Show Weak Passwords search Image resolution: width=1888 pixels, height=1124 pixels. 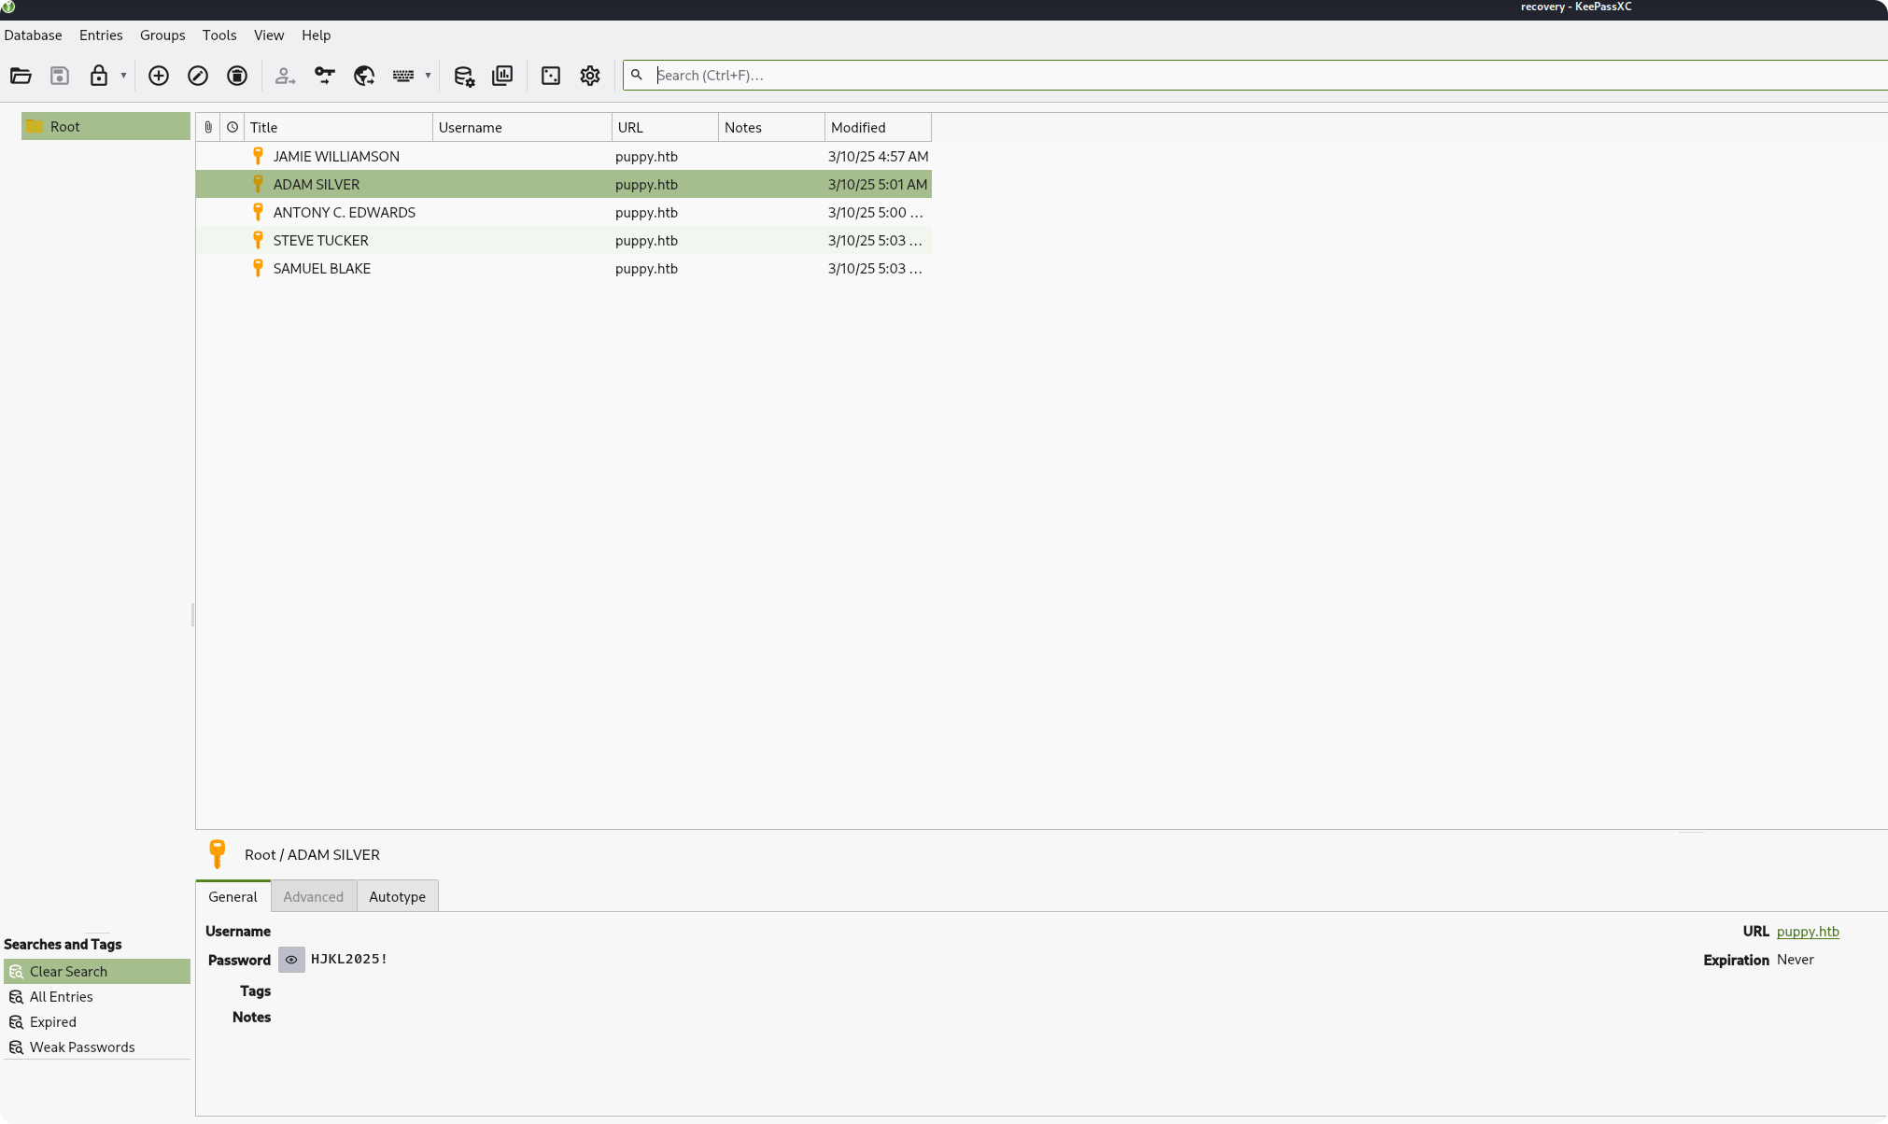pos(97,1047)
